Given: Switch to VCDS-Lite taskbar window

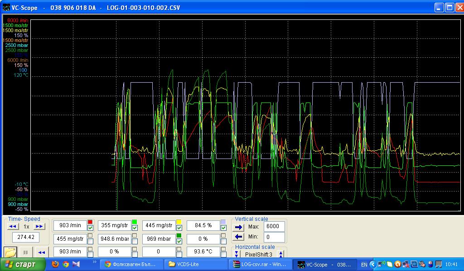Looking at the screenshot, I should tap(196, 264).
